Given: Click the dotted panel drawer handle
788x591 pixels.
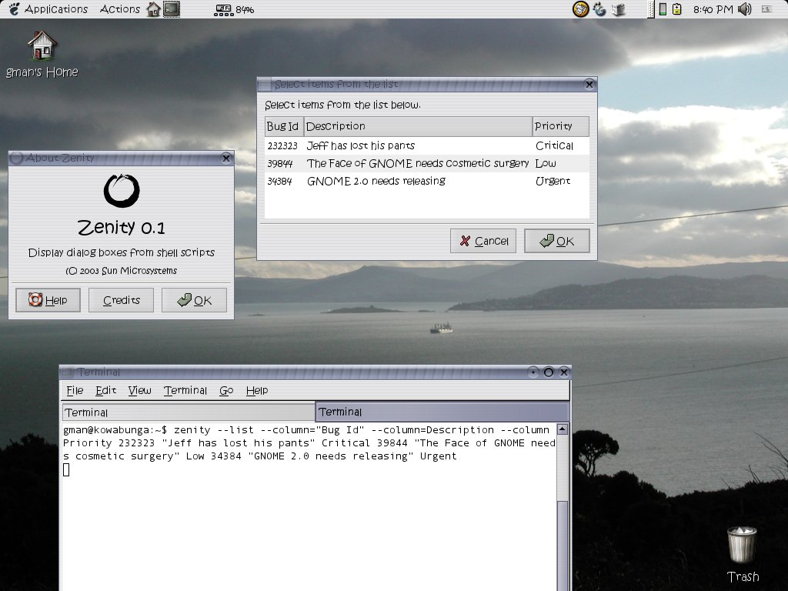Looking at the screenshot, I should point(649,9).
